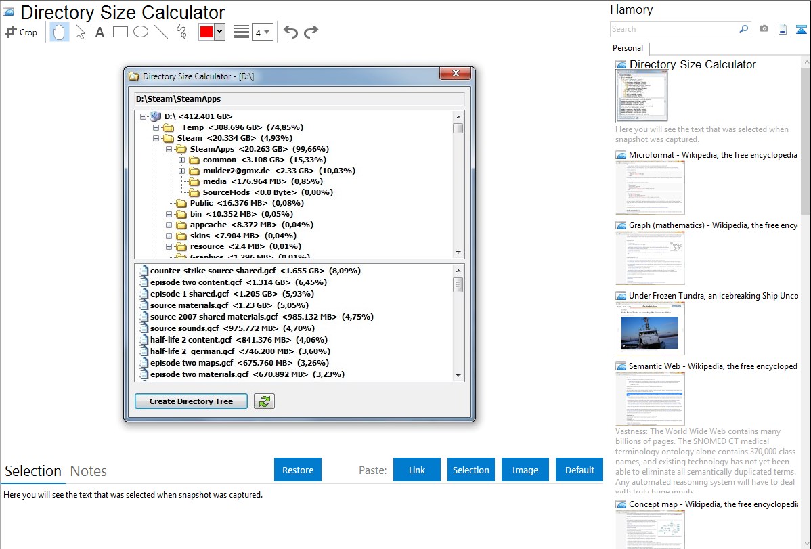Viewport: 811px width, 549px height.
Task: Open the Graph (mathematics) snapshot thumbnail
Action: (650, 258)
